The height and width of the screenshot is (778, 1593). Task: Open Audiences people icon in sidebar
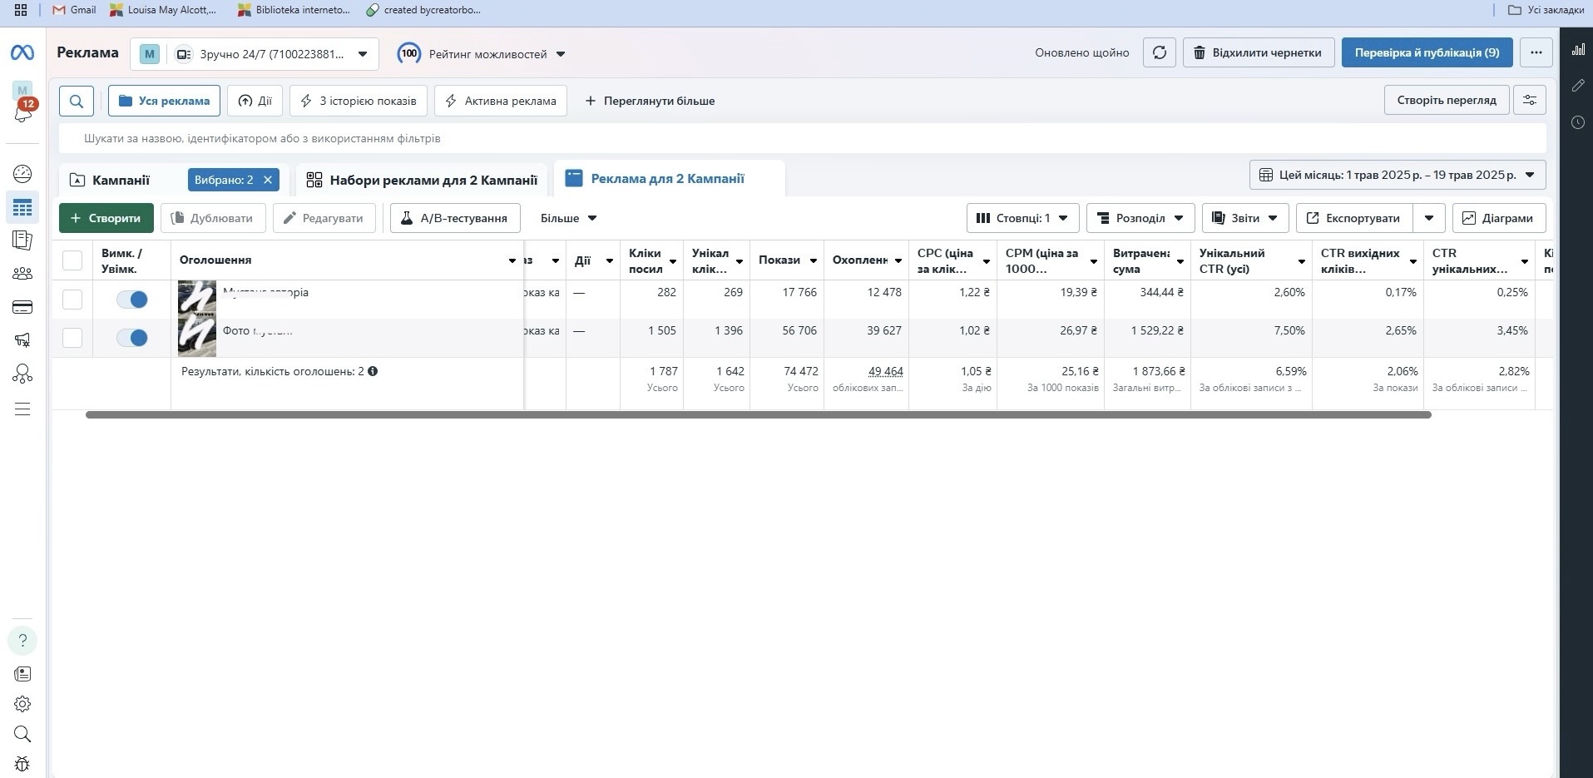22,274
